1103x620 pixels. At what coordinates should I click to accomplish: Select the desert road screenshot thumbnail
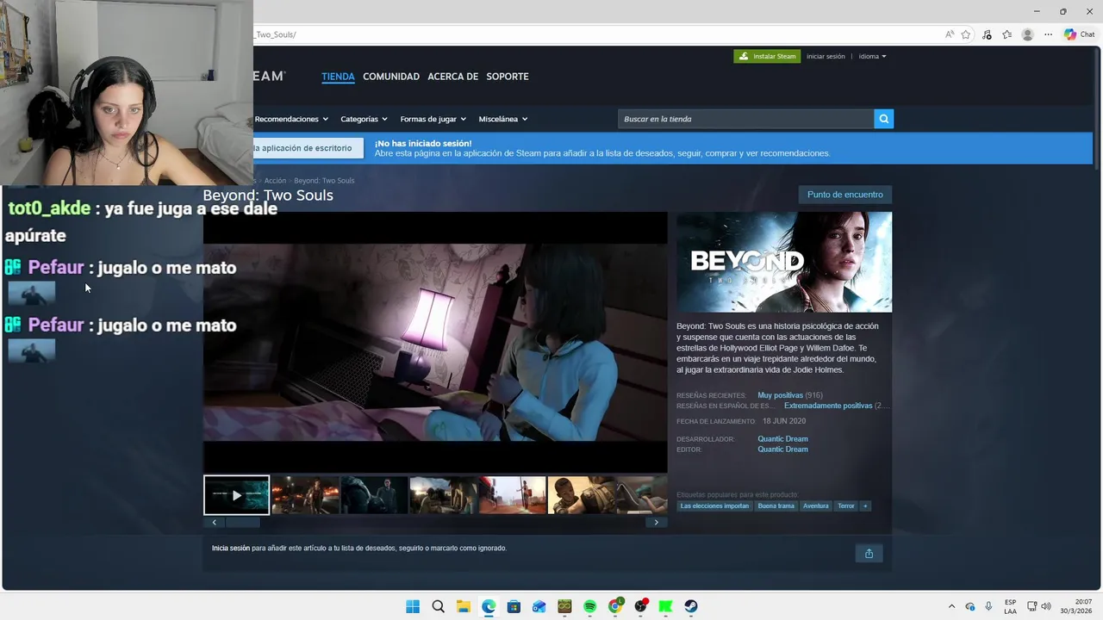coord(512,495)
